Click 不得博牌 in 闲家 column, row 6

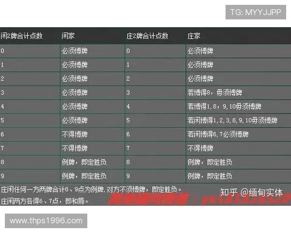pyautogui.click(x=75, y=134)
